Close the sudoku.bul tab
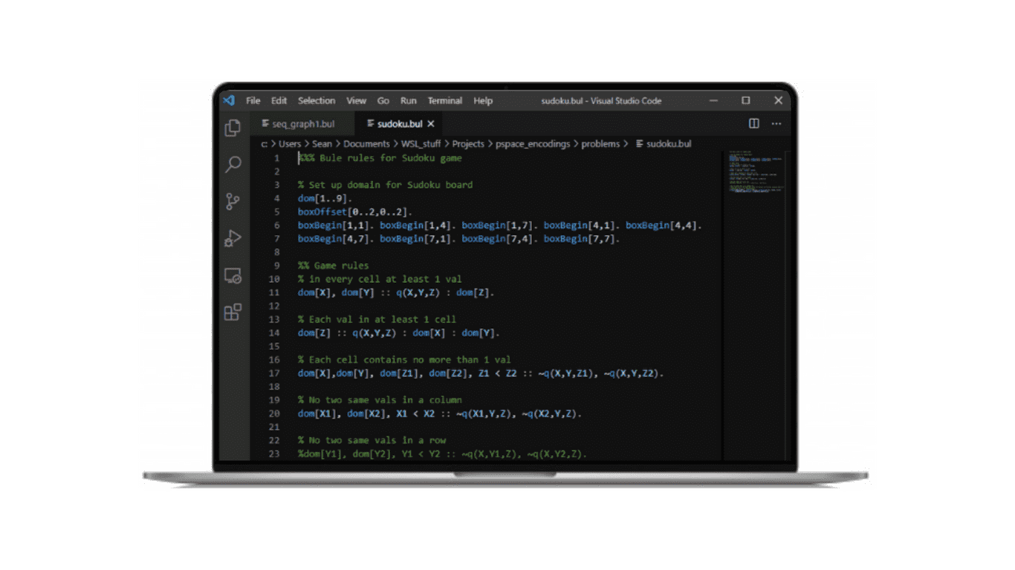This screenshot has width=1015, height=570. 431,124
